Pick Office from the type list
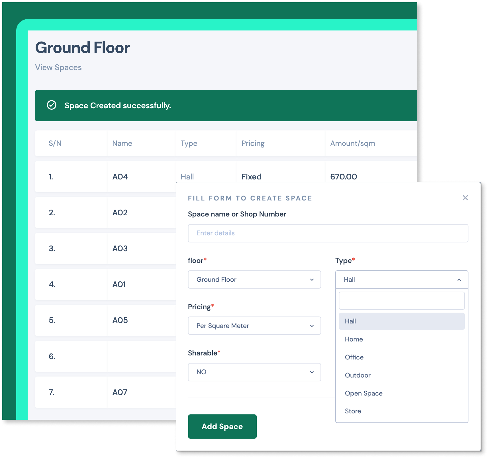This screenshot has height=458, width=488. tap(354, 357)
